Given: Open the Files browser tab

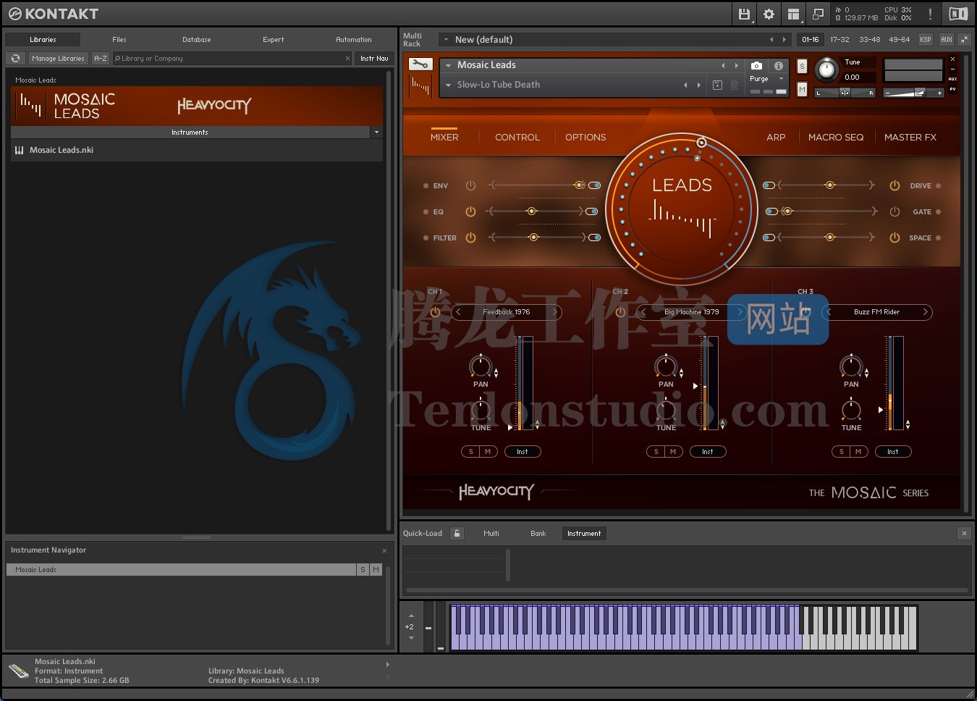Looking at the screenshot, I should pyautogui.click(x=119, y=40).
